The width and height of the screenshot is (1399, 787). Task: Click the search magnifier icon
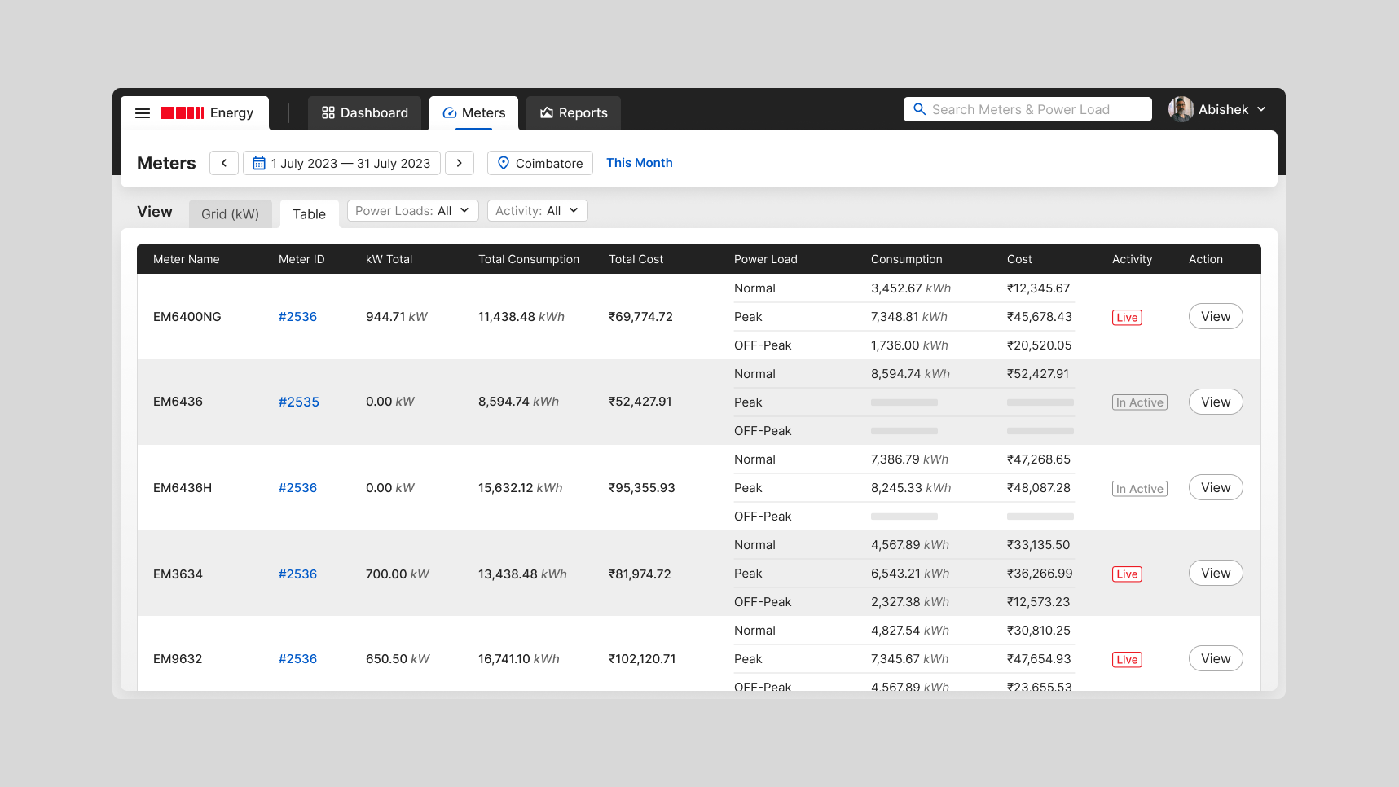click(x=920, y=108)
